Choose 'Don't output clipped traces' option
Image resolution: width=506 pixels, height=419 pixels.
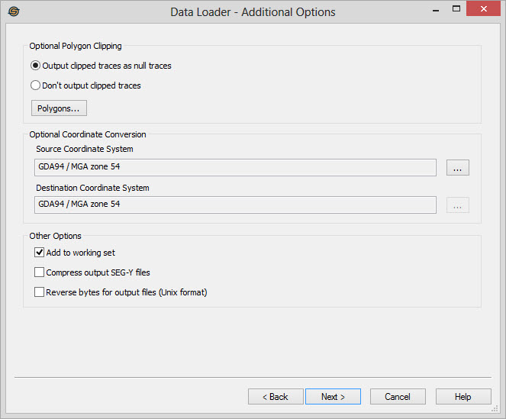click(36, 85)
